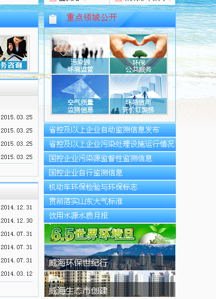Click the 重点领域公开 header title
Viewport: 216px width, 299px height.
[x=91, y=17]
